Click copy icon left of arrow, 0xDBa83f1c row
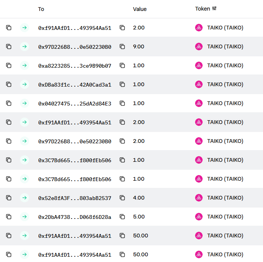The image size is (263, 262). coord(9,84)
